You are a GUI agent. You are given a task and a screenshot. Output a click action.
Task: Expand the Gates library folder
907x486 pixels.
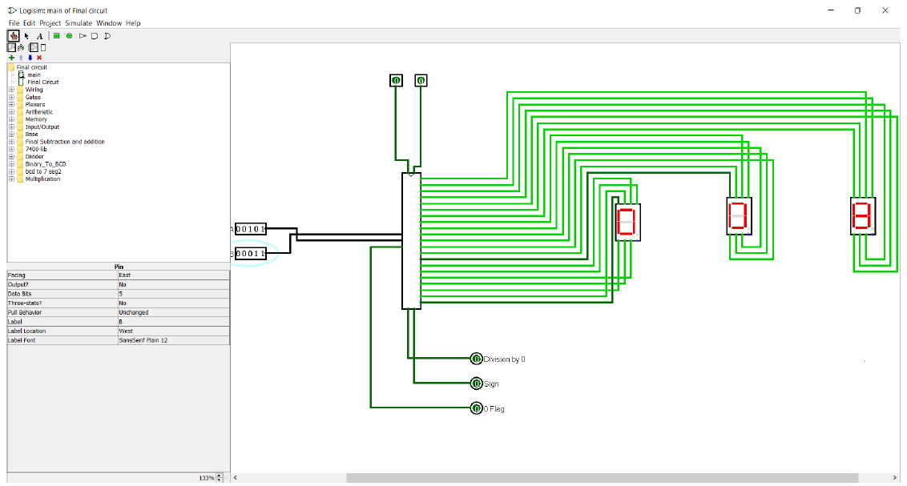coord(11,97)
